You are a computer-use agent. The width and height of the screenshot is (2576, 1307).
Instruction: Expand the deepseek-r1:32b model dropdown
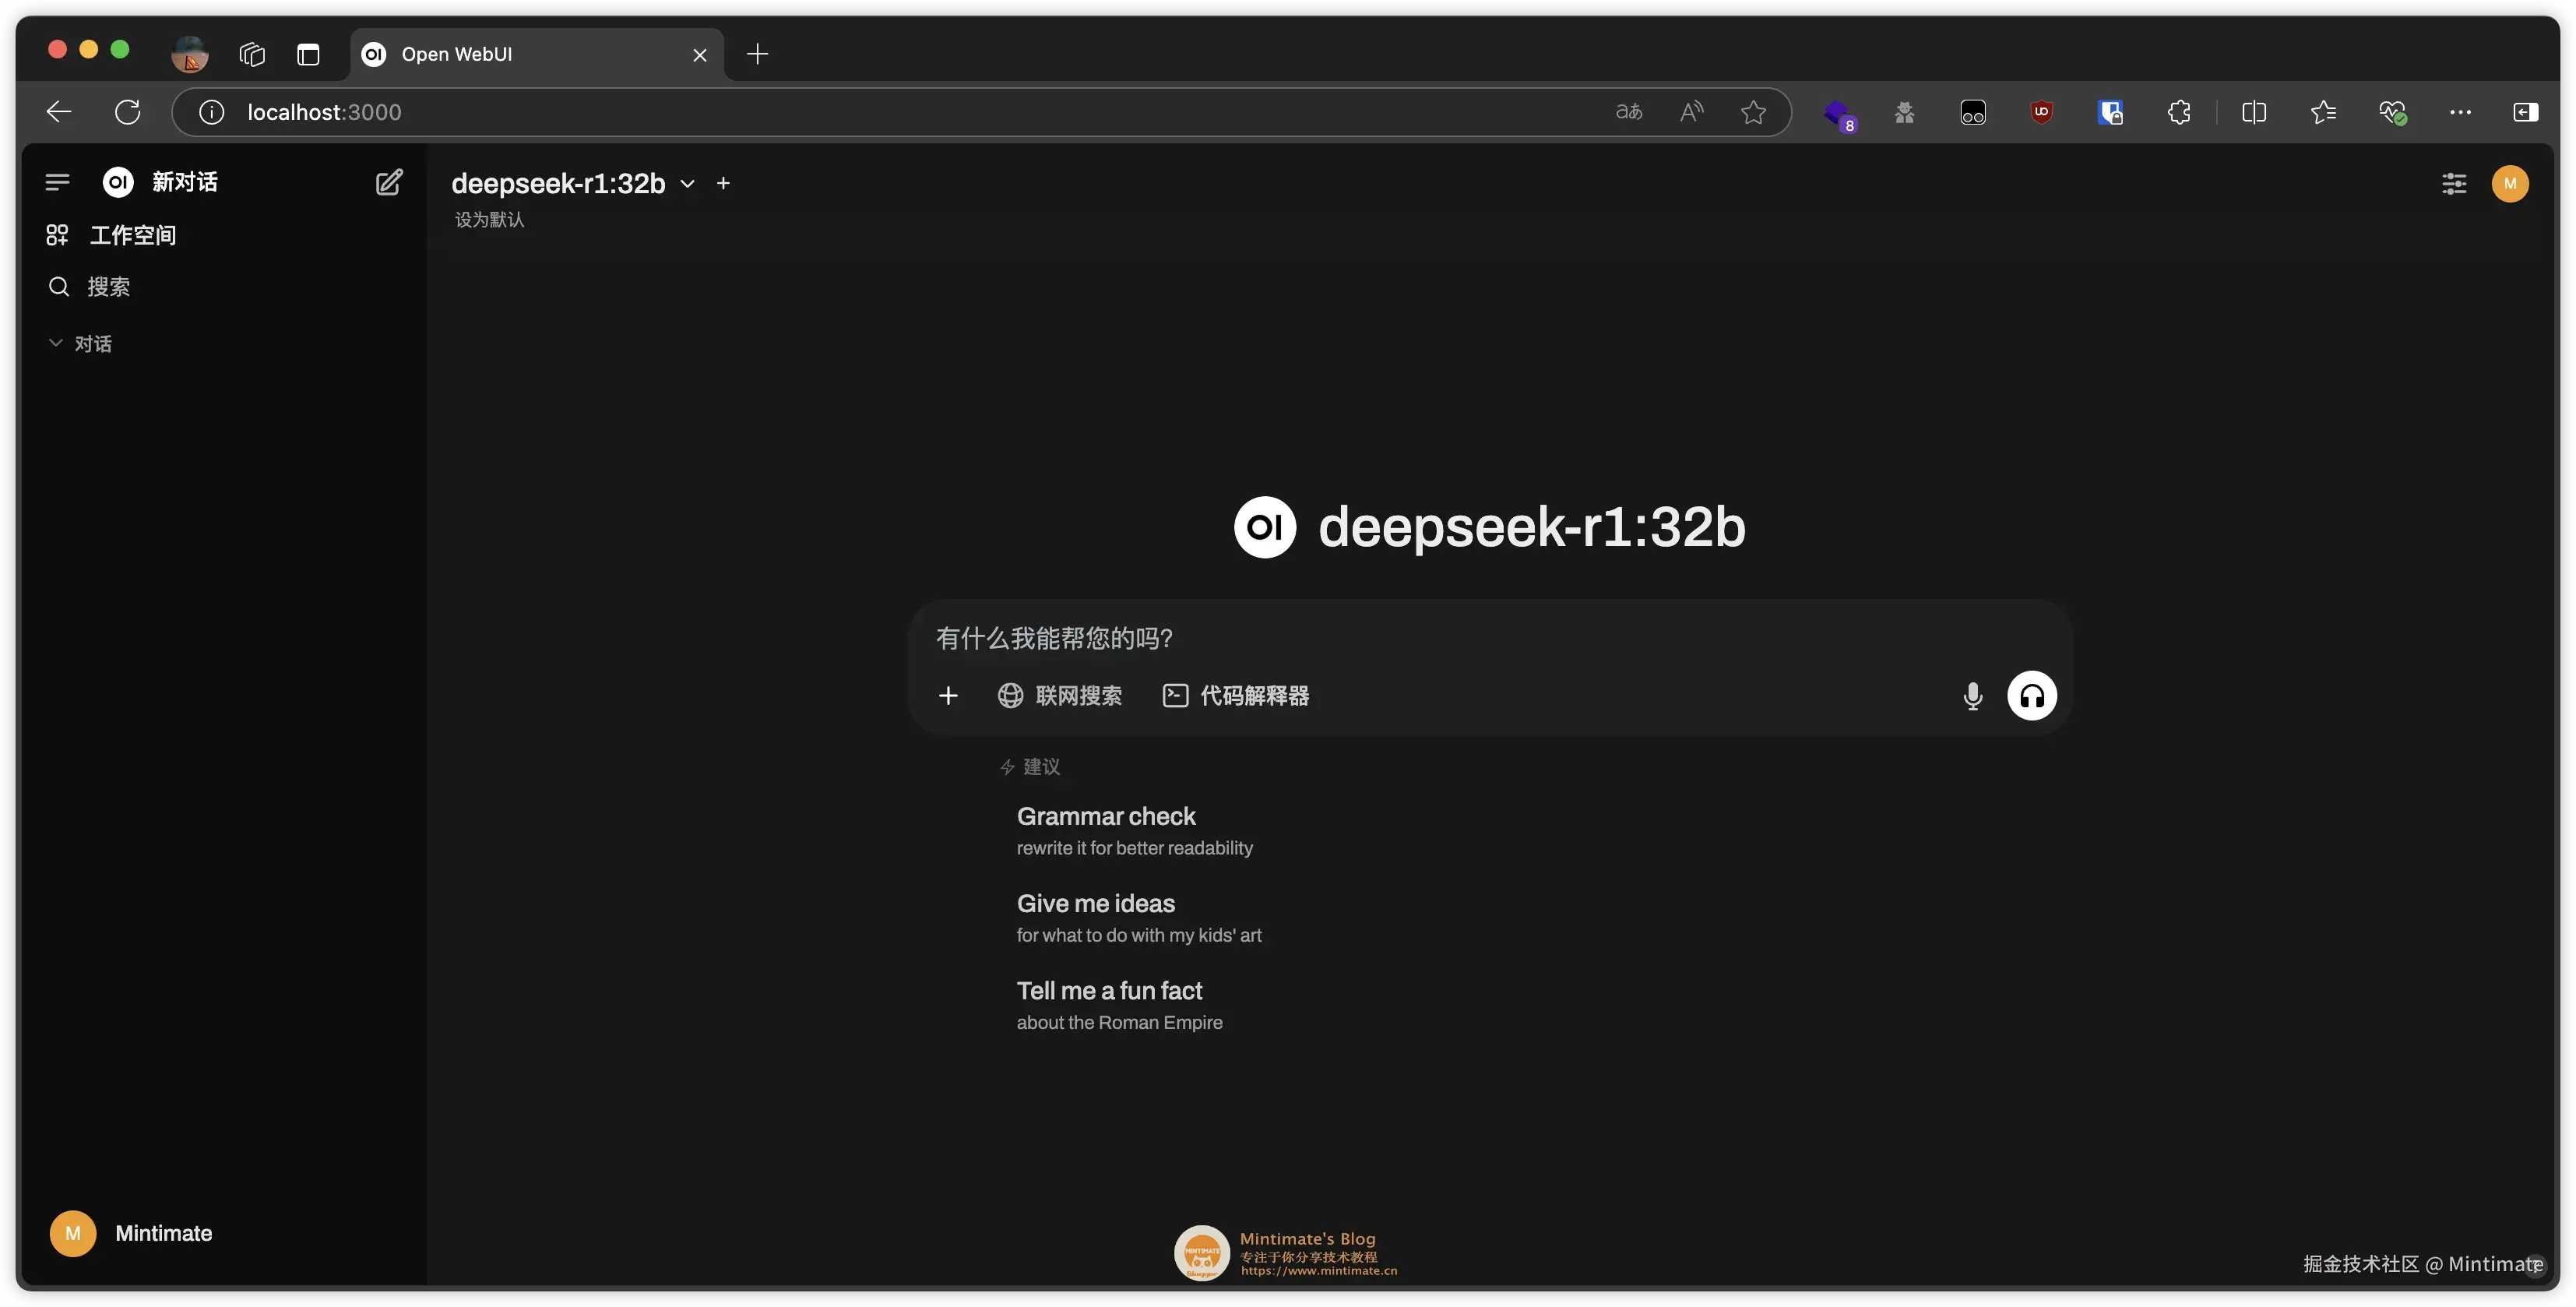click(687, 183)
